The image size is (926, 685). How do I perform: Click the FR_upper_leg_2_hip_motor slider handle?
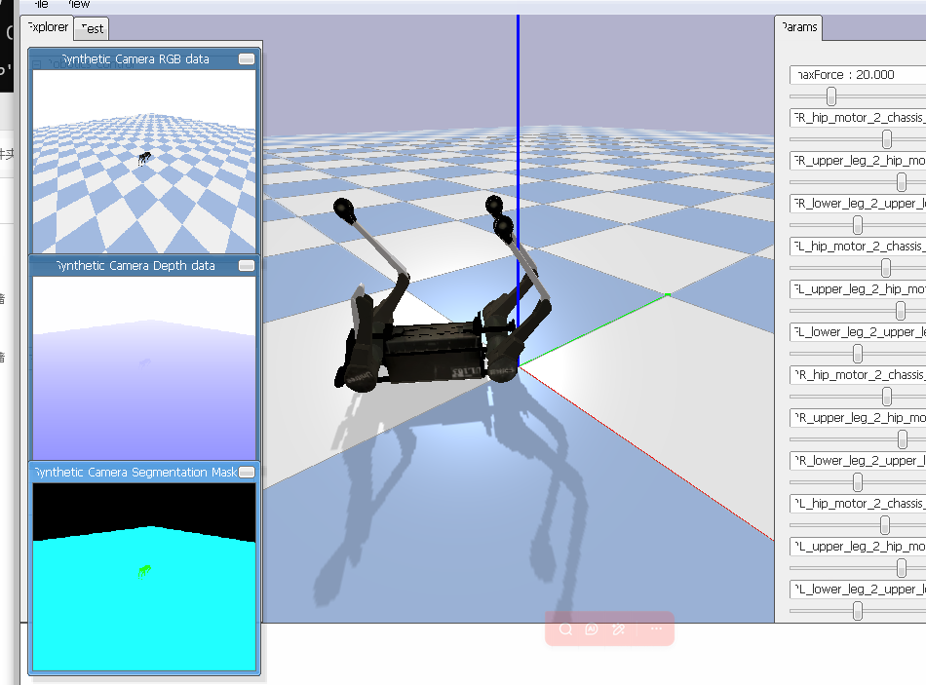[902, 182]
